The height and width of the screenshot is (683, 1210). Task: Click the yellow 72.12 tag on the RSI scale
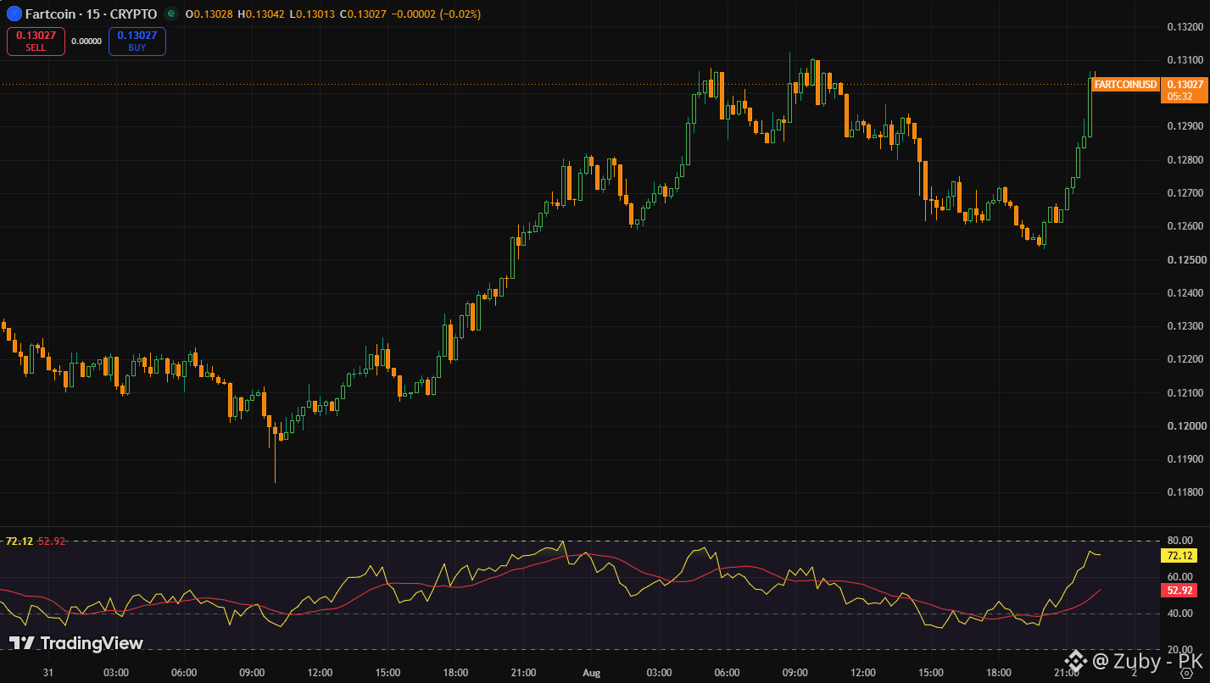(1180, 556)
